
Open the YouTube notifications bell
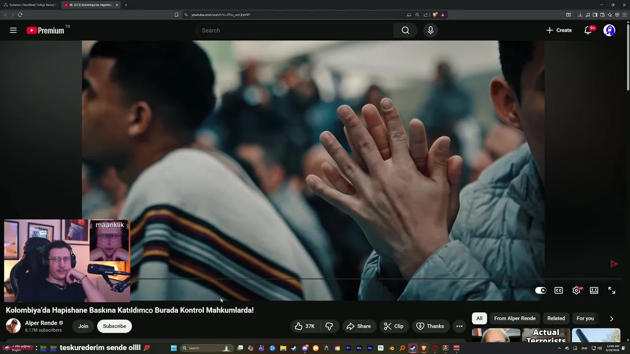(x=588, y=30)
